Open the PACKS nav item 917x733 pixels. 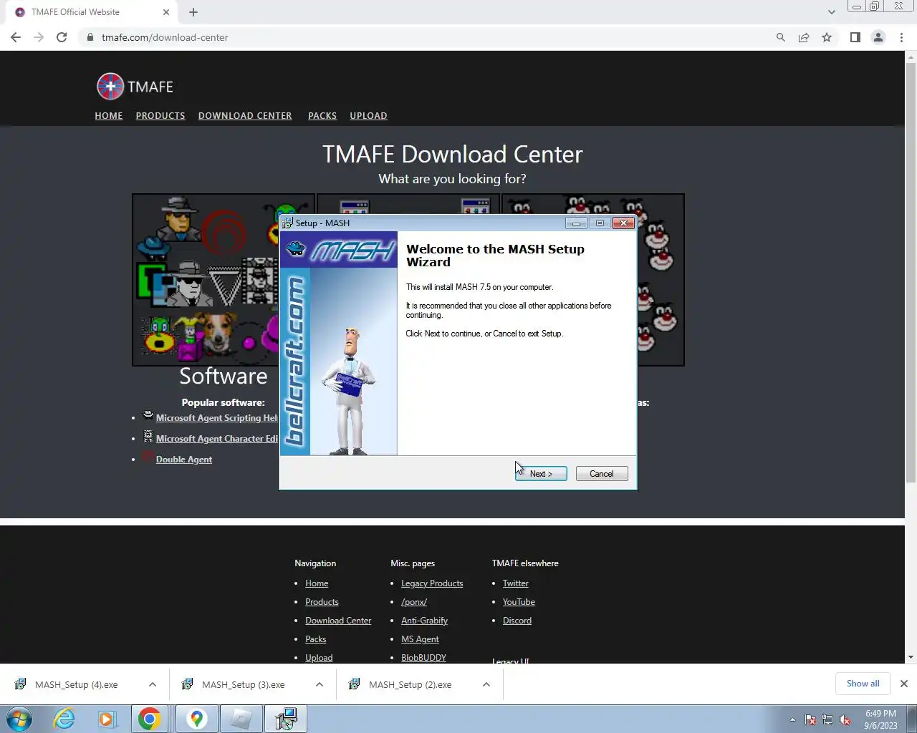pyautogui.click(x=322, y=115)
